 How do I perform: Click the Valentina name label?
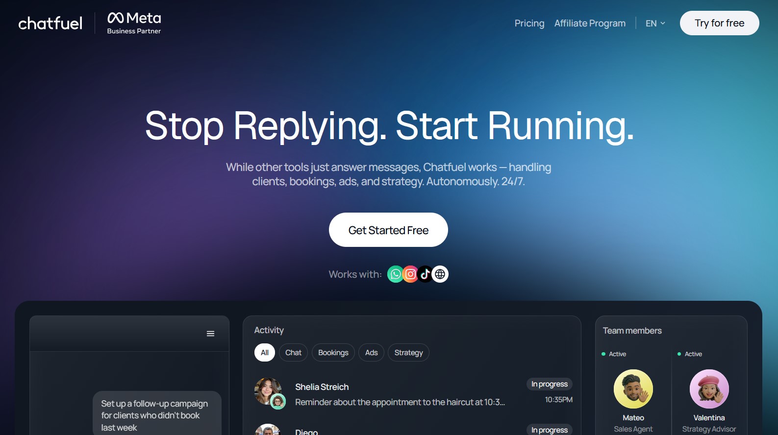point(709,418)
